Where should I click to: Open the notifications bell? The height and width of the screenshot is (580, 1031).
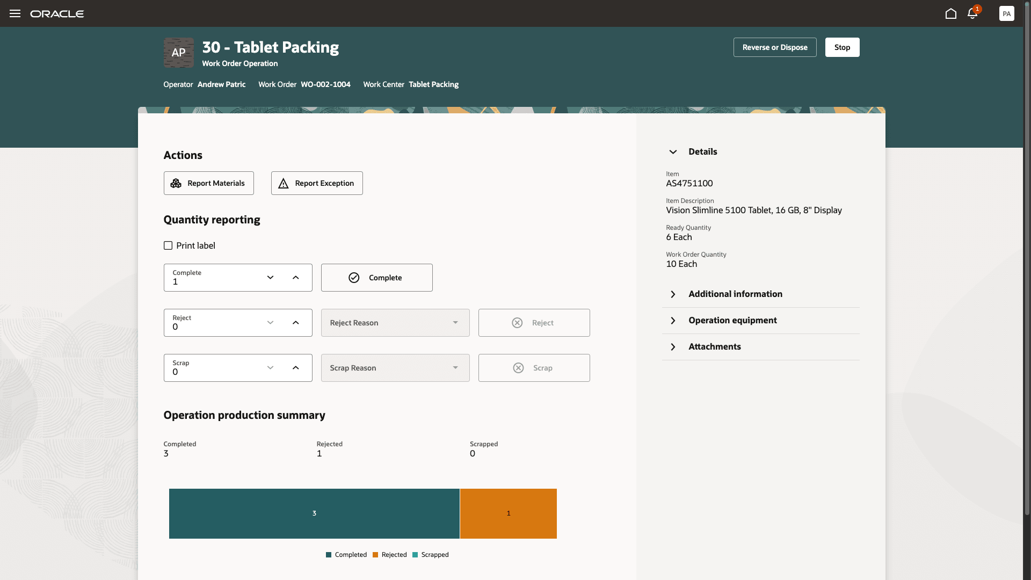point(972,13)
